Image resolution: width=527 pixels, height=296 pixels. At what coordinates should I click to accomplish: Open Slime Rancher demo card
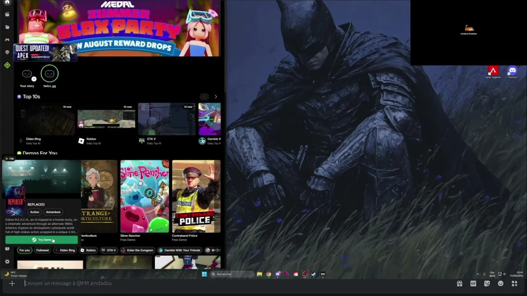145,197
